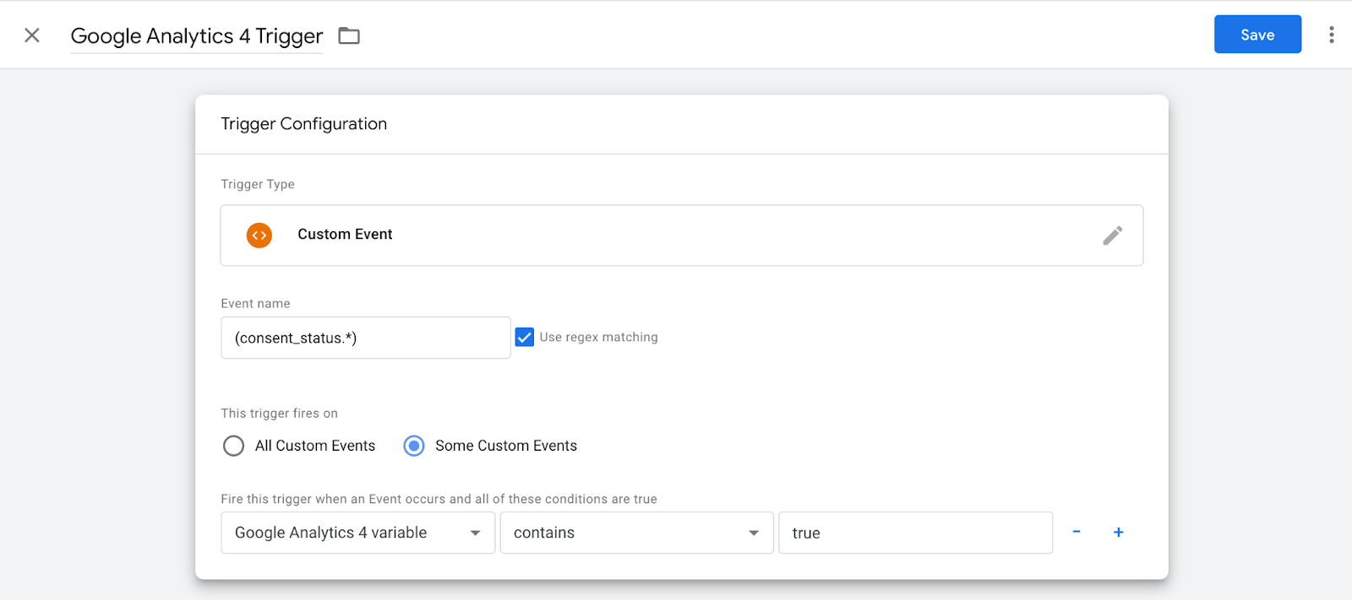Save the trigger configuration

coord(1257,35)
